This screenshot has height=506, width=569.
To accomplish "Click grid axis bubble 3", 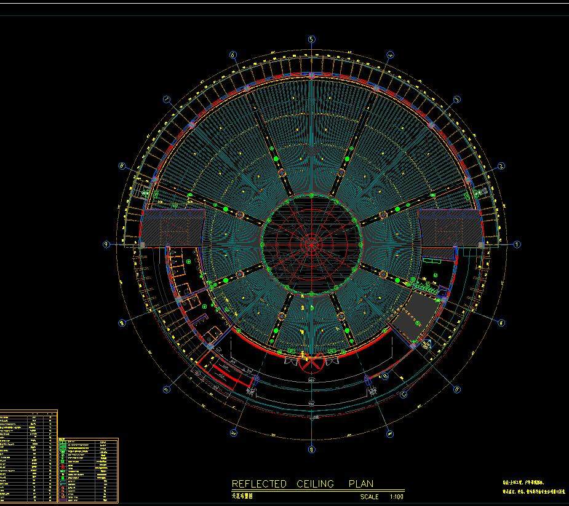I will tap(457, 100).
